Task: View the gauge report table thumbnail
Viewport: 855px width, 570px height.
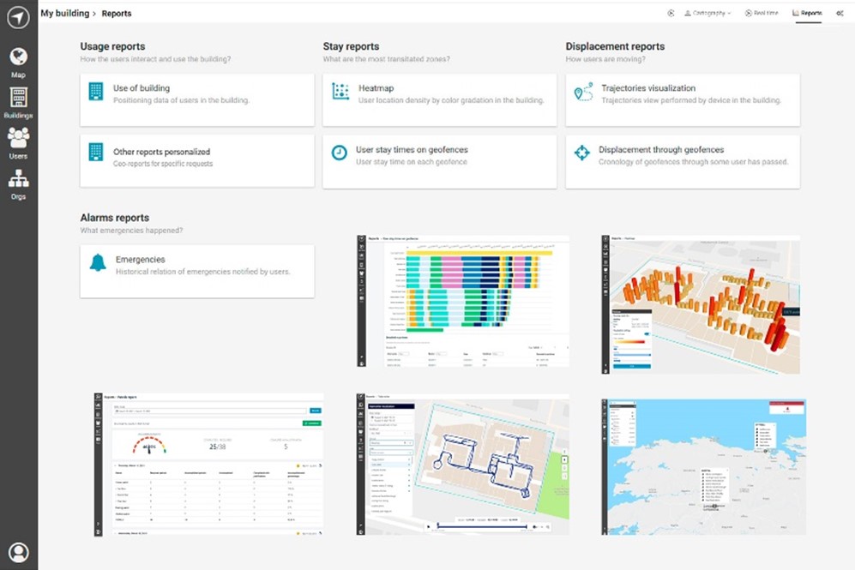Action: pyautogui.click(x=208, y=465)
